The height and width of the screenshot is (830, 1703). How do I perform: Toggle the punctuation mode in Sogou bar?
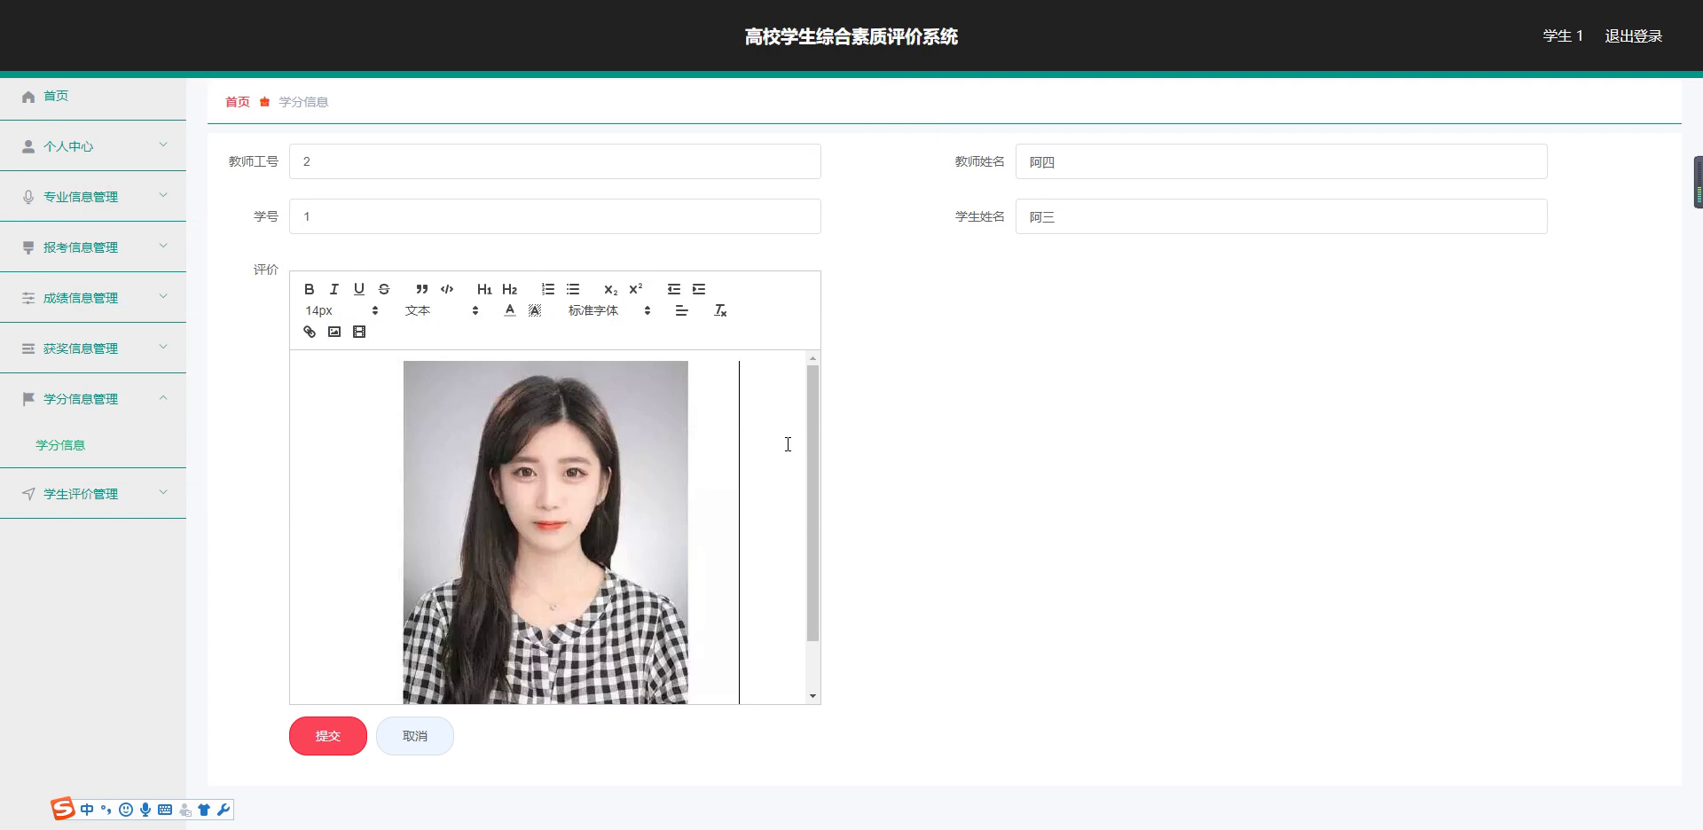(x=106, y=810)
